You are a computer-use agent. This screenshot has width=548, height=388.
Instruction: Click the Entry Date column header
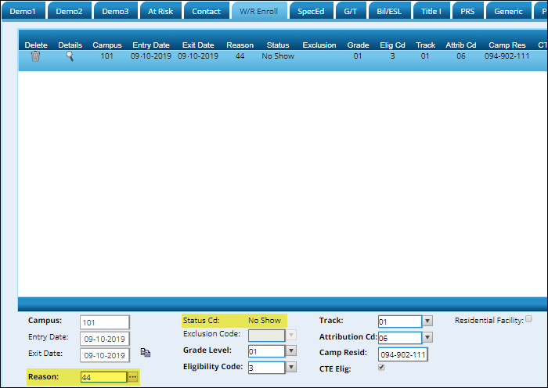tap(151, 45)
